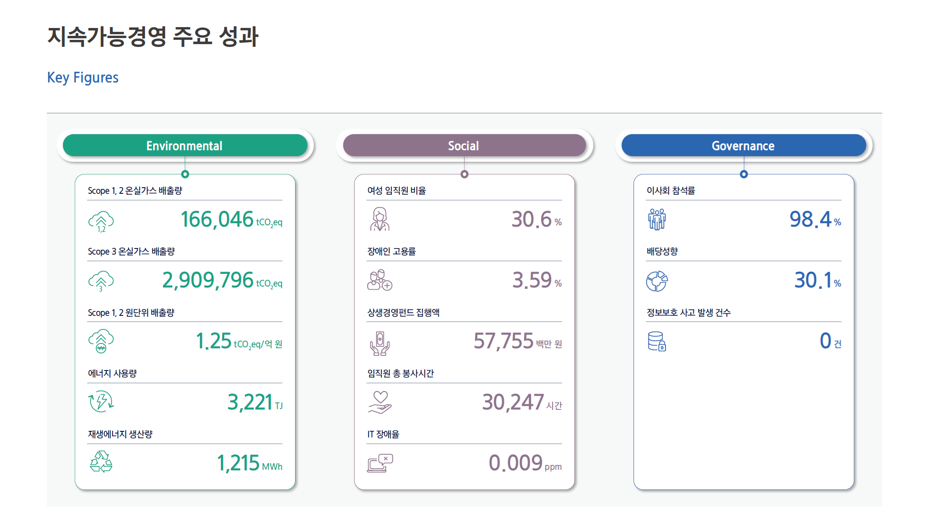Click the renewable energy recycle icon
The image size is (929, 528).
101,462
